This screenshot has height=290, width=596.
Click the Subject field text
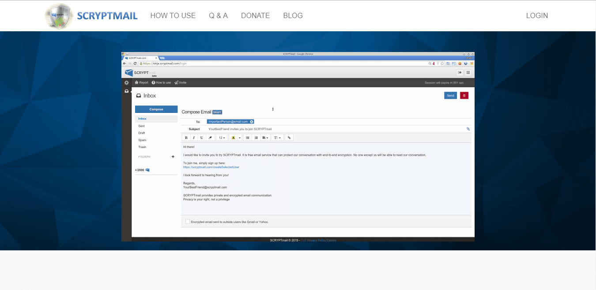240,129
